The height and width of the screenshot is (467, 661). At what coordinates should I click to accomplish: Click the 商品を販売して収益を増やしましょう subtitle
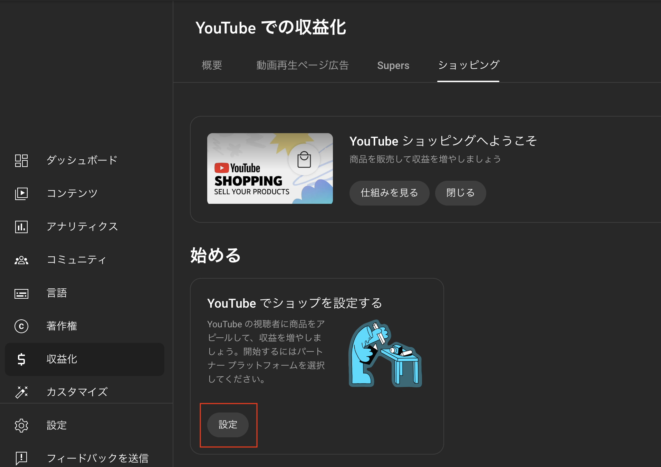coord(425,159)
